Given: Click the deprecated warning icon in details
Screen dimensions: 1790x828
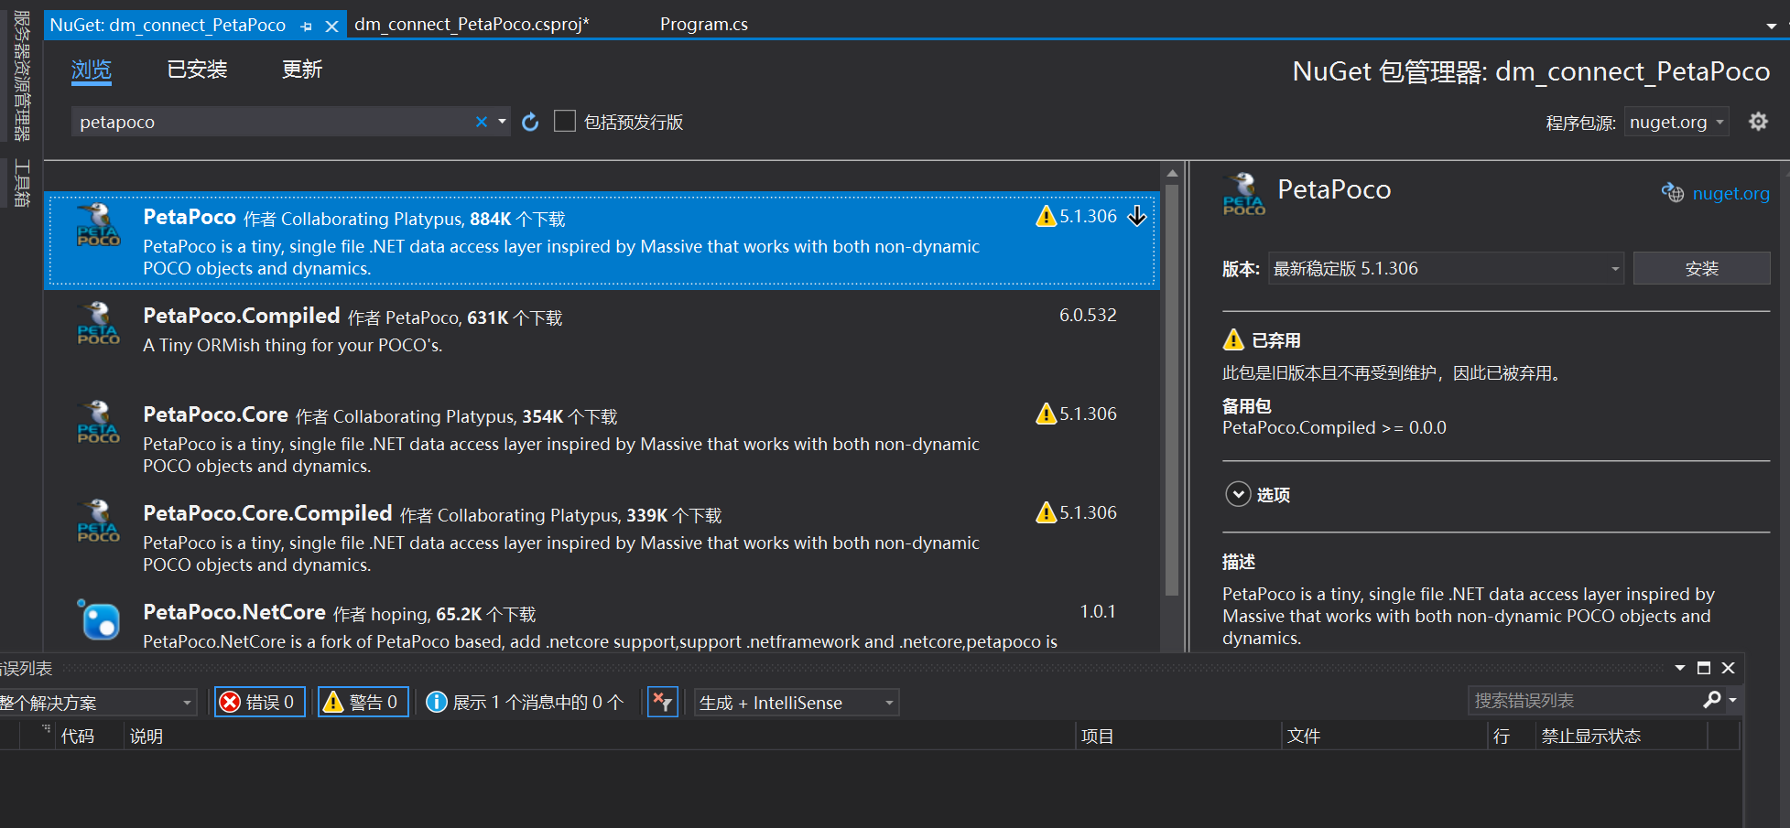Looking at the screenshot, I should [x=1233, y=339].
